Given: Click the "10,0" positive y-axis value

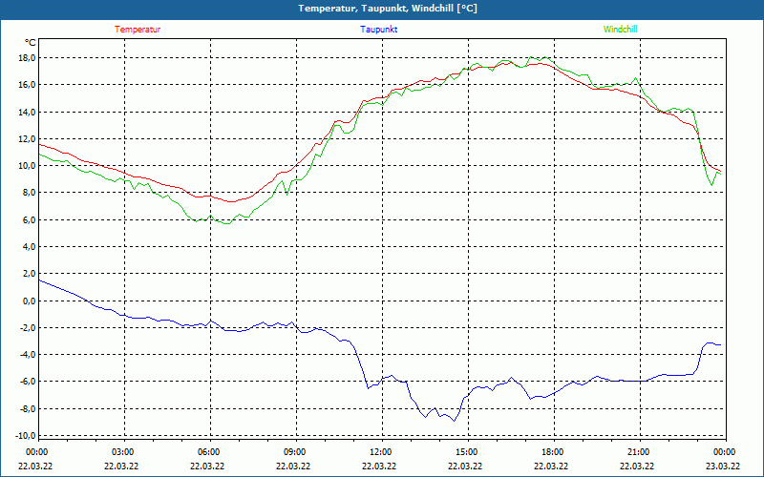Looking at the screenshot, I should point(28,165).
